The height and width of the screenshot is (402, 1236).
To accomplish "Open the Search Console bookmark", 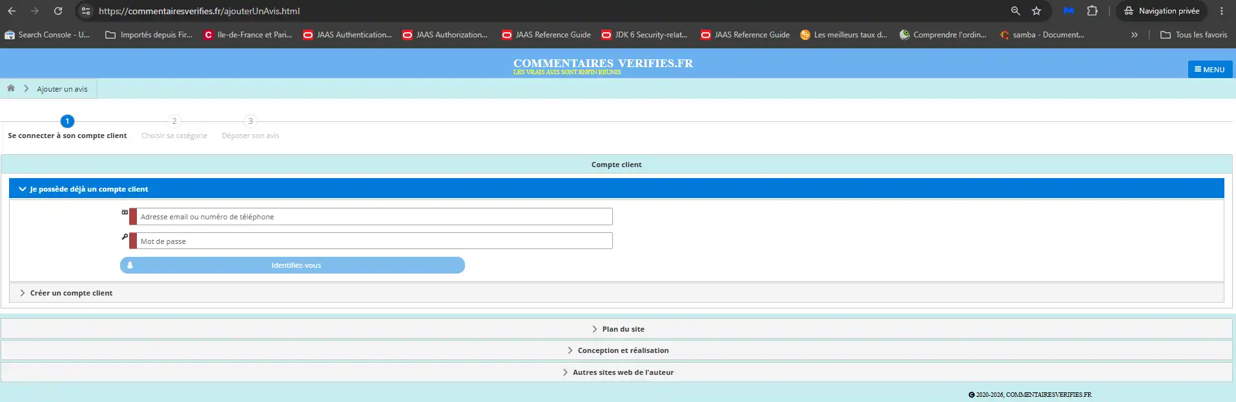I will (47, 35).
